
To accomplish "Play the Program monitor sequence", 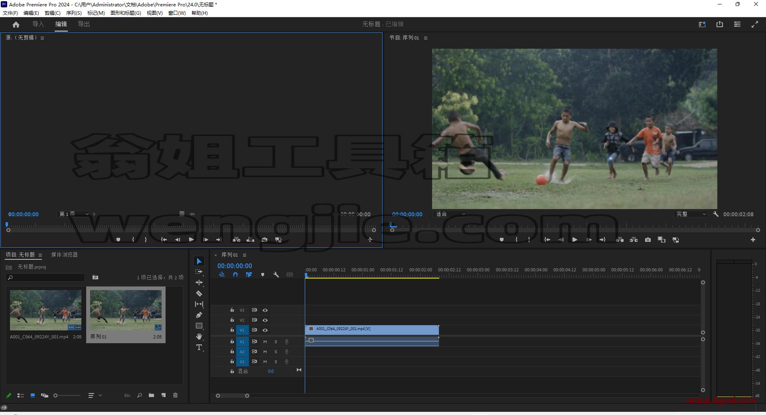I will [574, 240].
